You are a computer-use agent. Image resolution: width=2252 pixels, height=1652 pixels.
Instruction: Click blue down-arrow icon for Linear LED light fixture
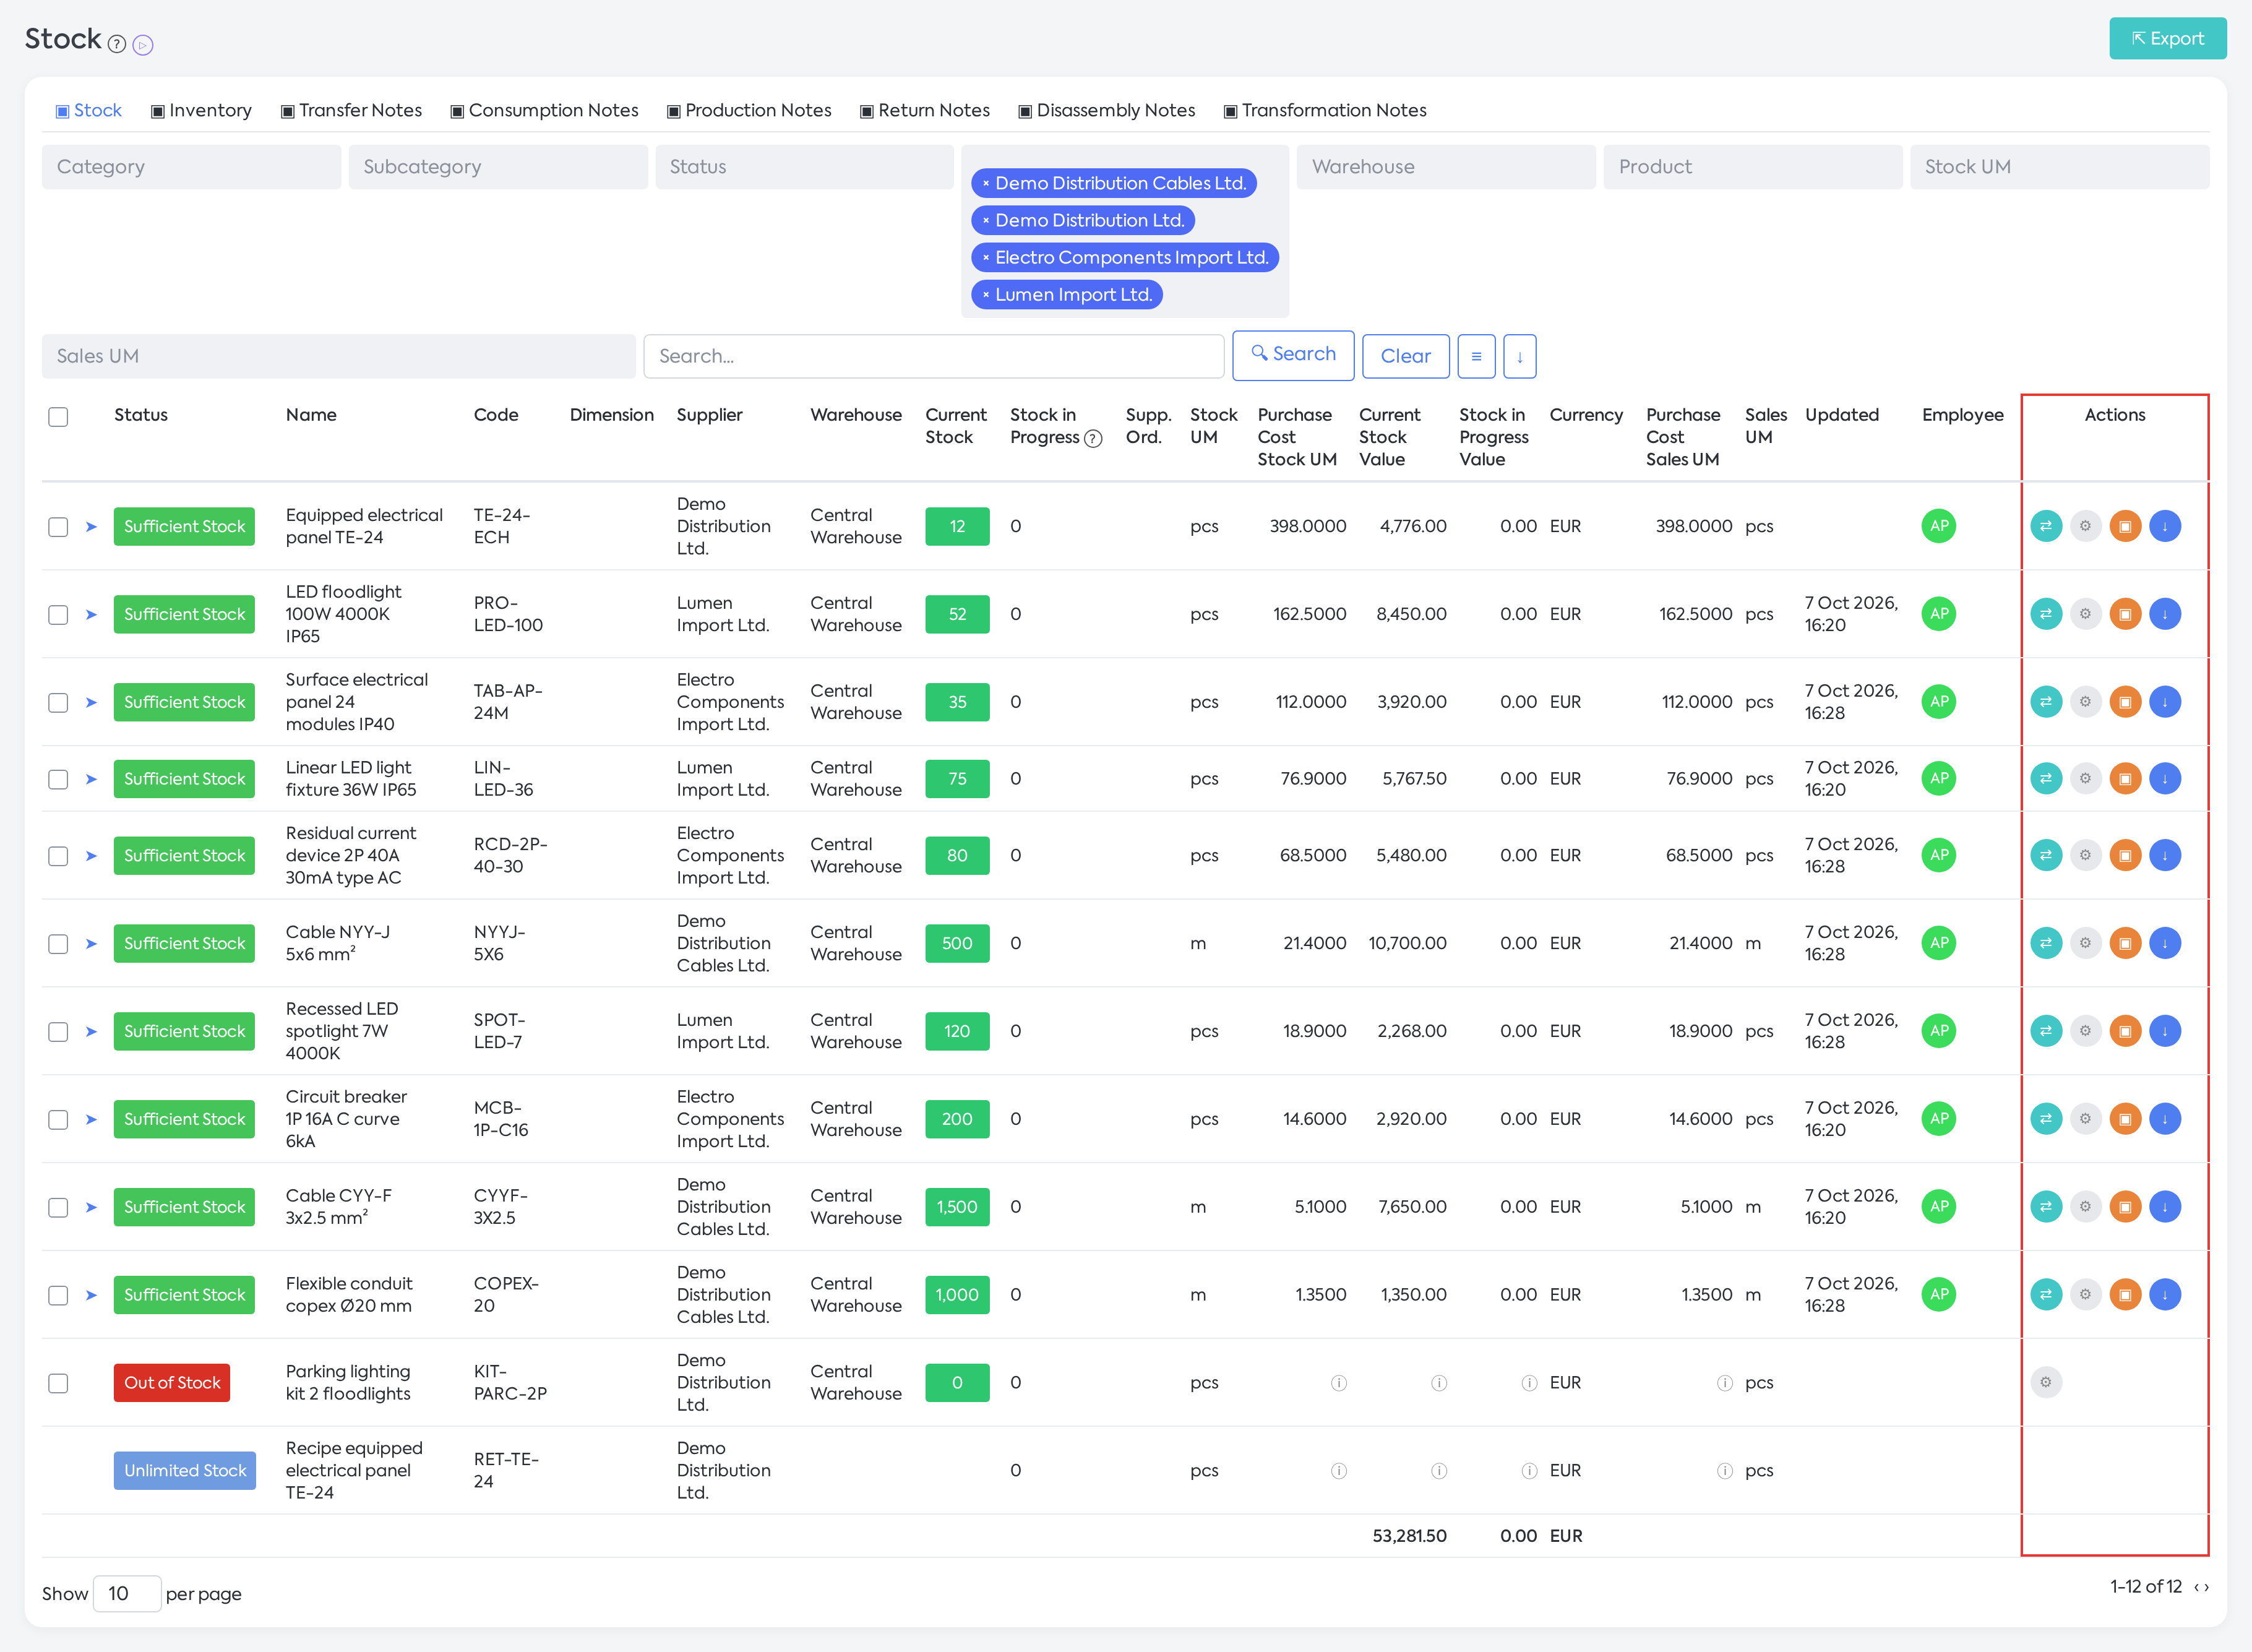[2165, 779]
